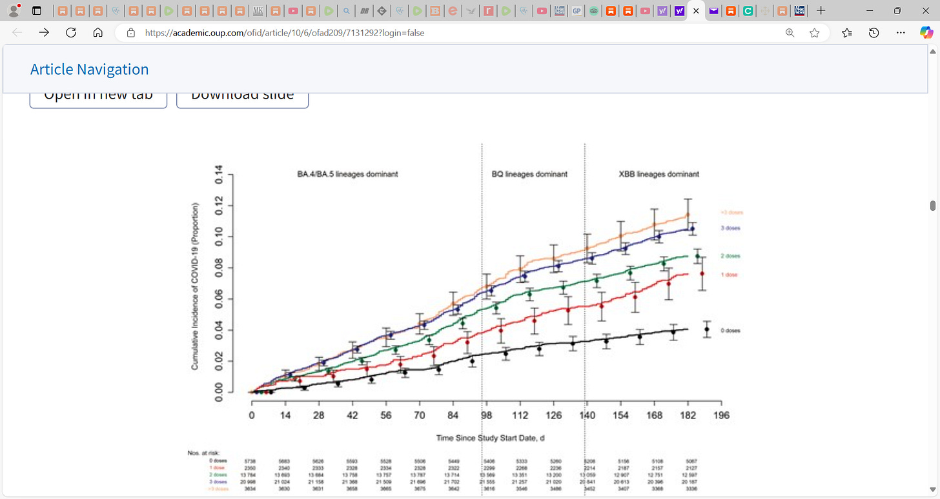Click the x-axis tick label 98
The height and width of the screenshot is (499, 940).
coord(487,415)
